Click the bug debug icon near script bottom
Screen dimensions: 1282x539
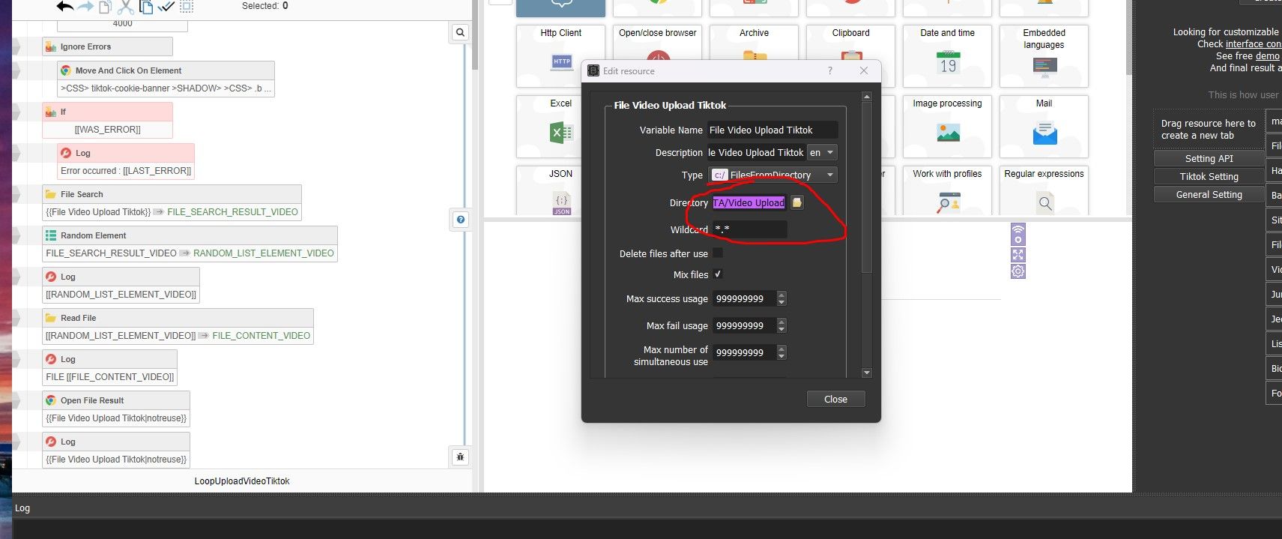[460, 457]
